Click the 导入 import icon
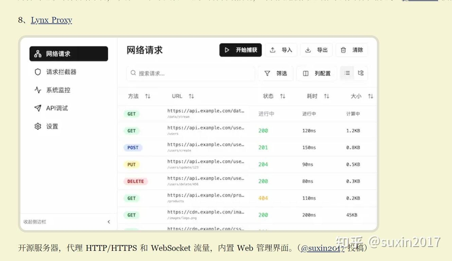The width and height of the screenshot is (452, 261). point(273,50)
